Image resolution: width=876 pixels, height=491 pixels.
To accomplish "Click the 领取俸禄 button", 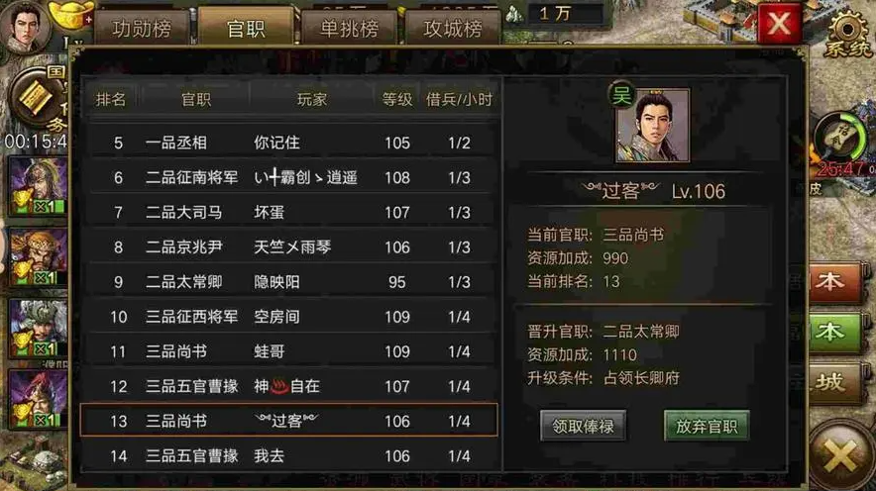I will pyautogui.click(x=583, y=427).
